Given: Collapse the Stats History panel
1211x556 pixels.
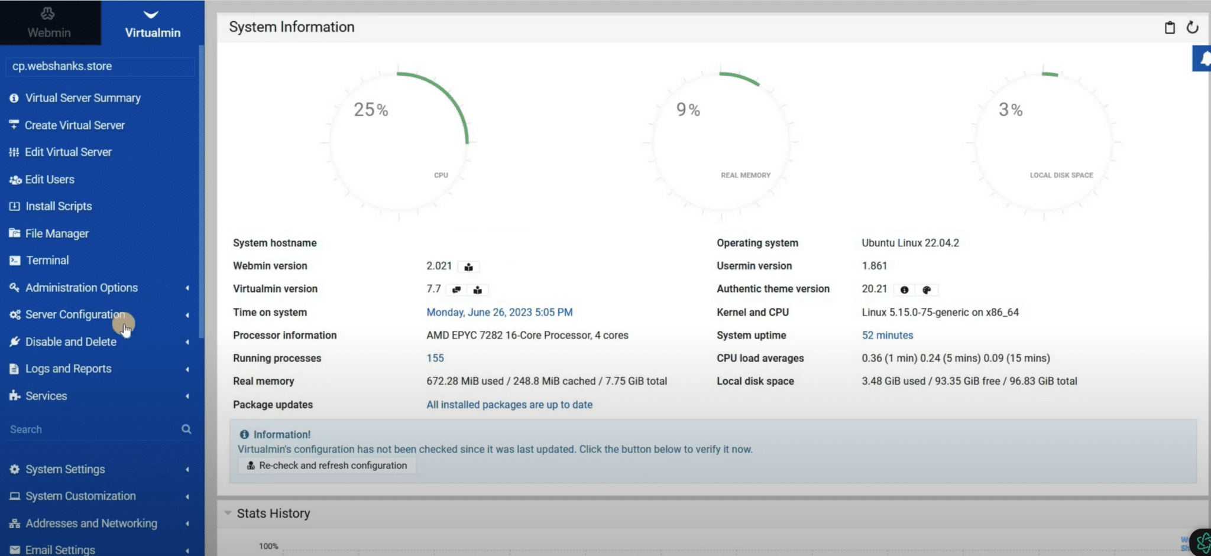Looking at the screenshot, I should coord(228,513).
